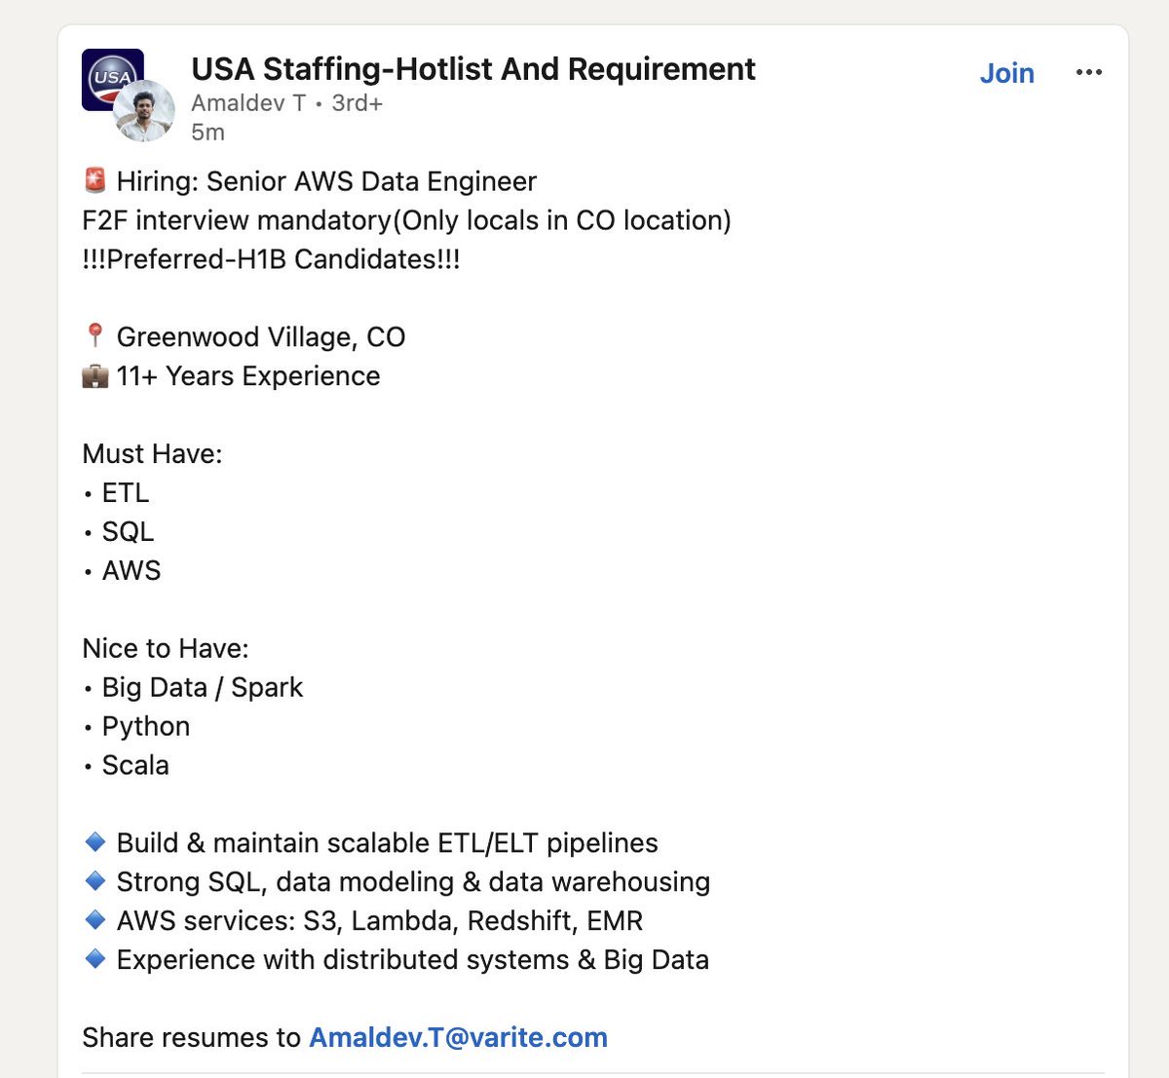Image resolution: width=1169 pixels, height=1078 pixels.
Task: Click the location pin emoji by Greenwood Village
Action: 94,336
